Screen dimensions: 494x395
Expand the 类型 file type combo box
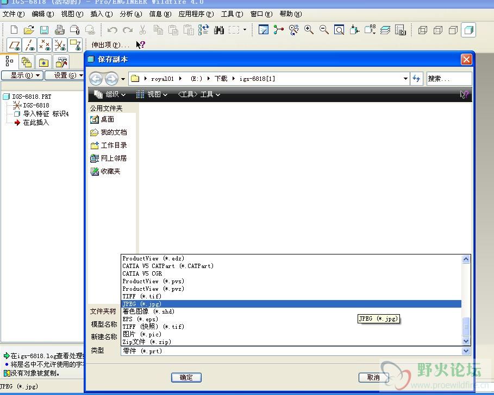tap(296, 351)
